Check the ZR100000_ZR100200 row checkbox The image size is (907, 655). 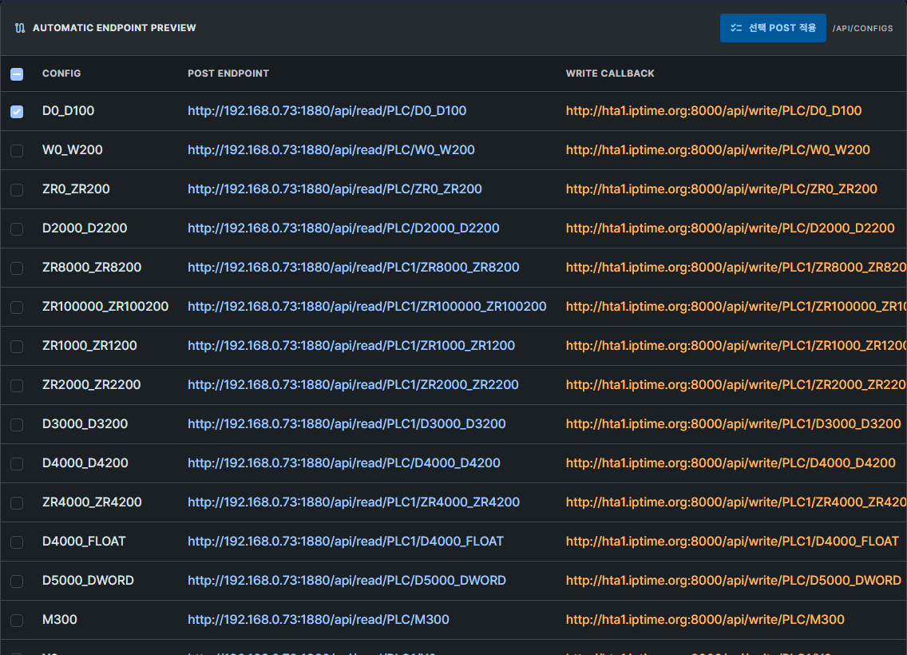click(x=17, y=308)
